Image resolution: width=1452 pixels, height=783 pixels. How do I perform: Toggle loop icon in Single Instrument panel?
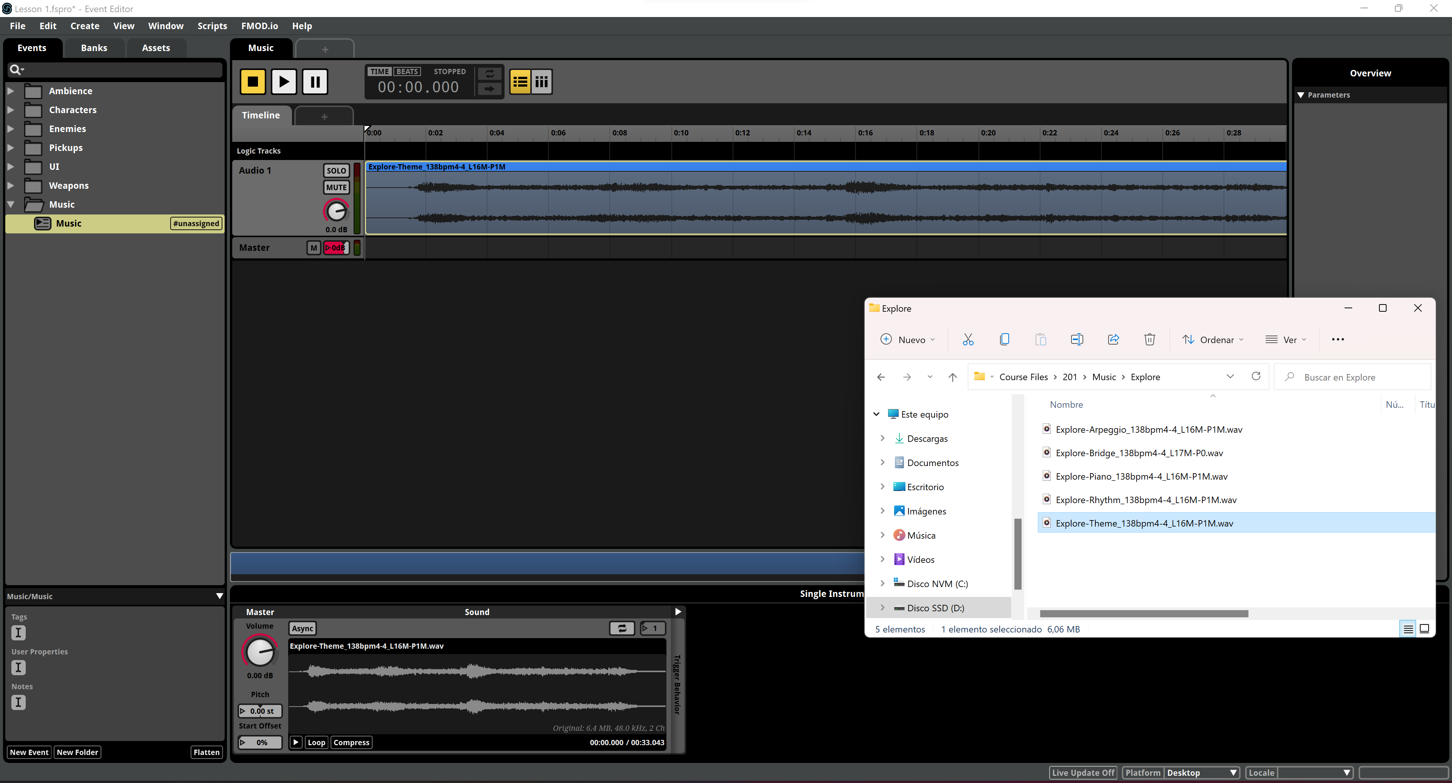[x=621, y=628]
